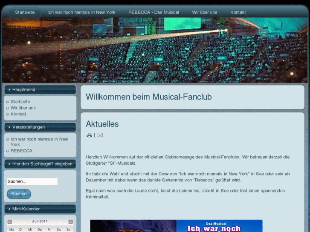
Task: Click the Hauptmenü panel header
Action: pyautogui.click(x=40, y=90)
